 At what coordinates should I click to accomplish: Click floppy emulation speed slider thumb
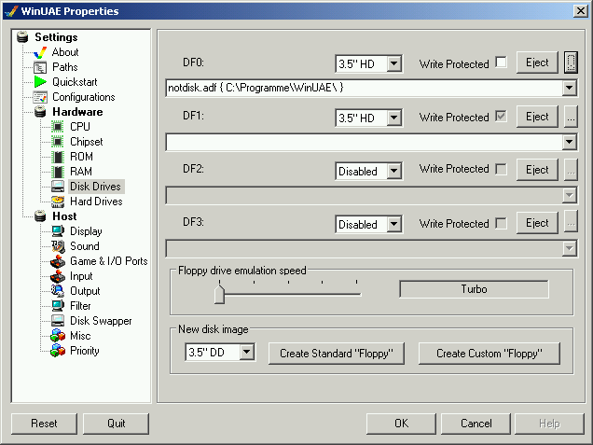click(219, 294)
